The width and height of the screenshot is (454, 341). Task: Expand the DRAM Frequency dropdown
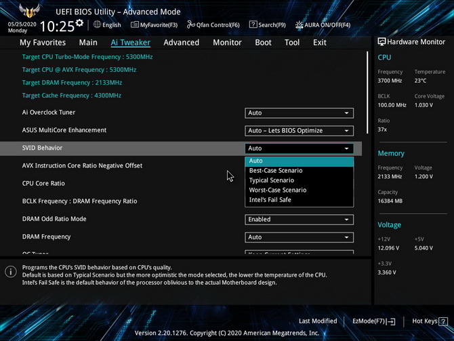299,237
